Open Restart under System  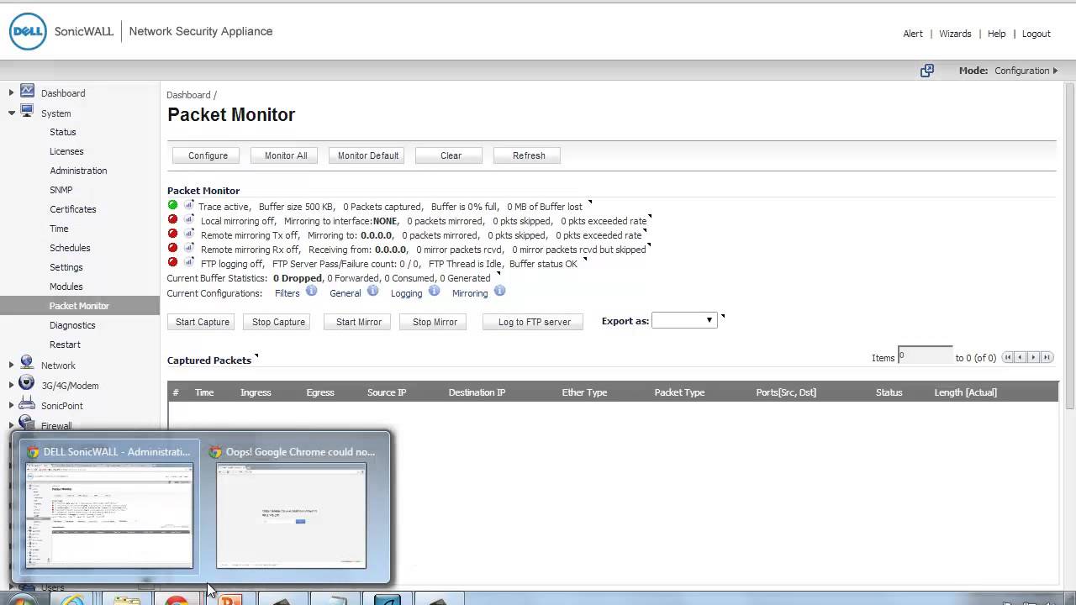65,345
